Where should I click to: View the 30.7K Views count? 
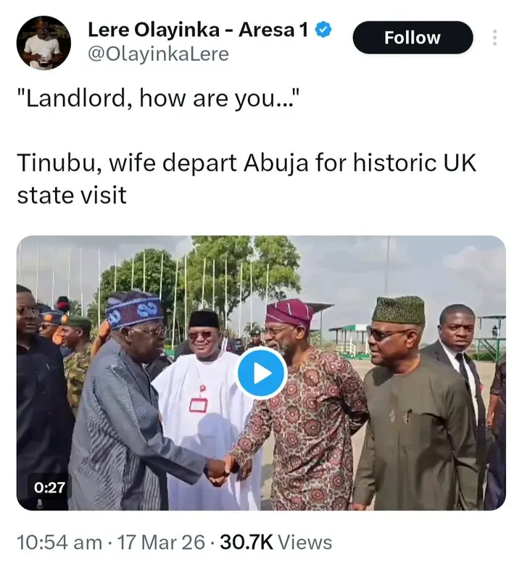point(276,542)
